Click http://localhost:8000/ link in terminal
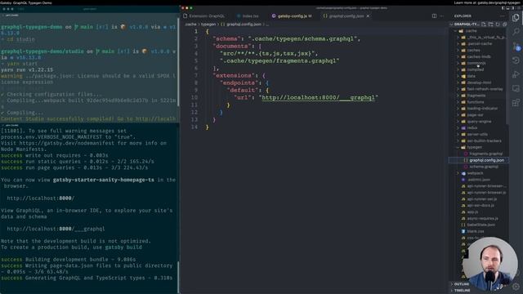 pyautogui.click(x=40, y=198)
